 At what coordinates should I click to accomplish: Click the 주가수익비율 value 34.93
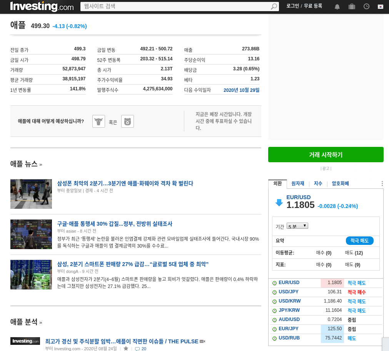tap(167, 79)
